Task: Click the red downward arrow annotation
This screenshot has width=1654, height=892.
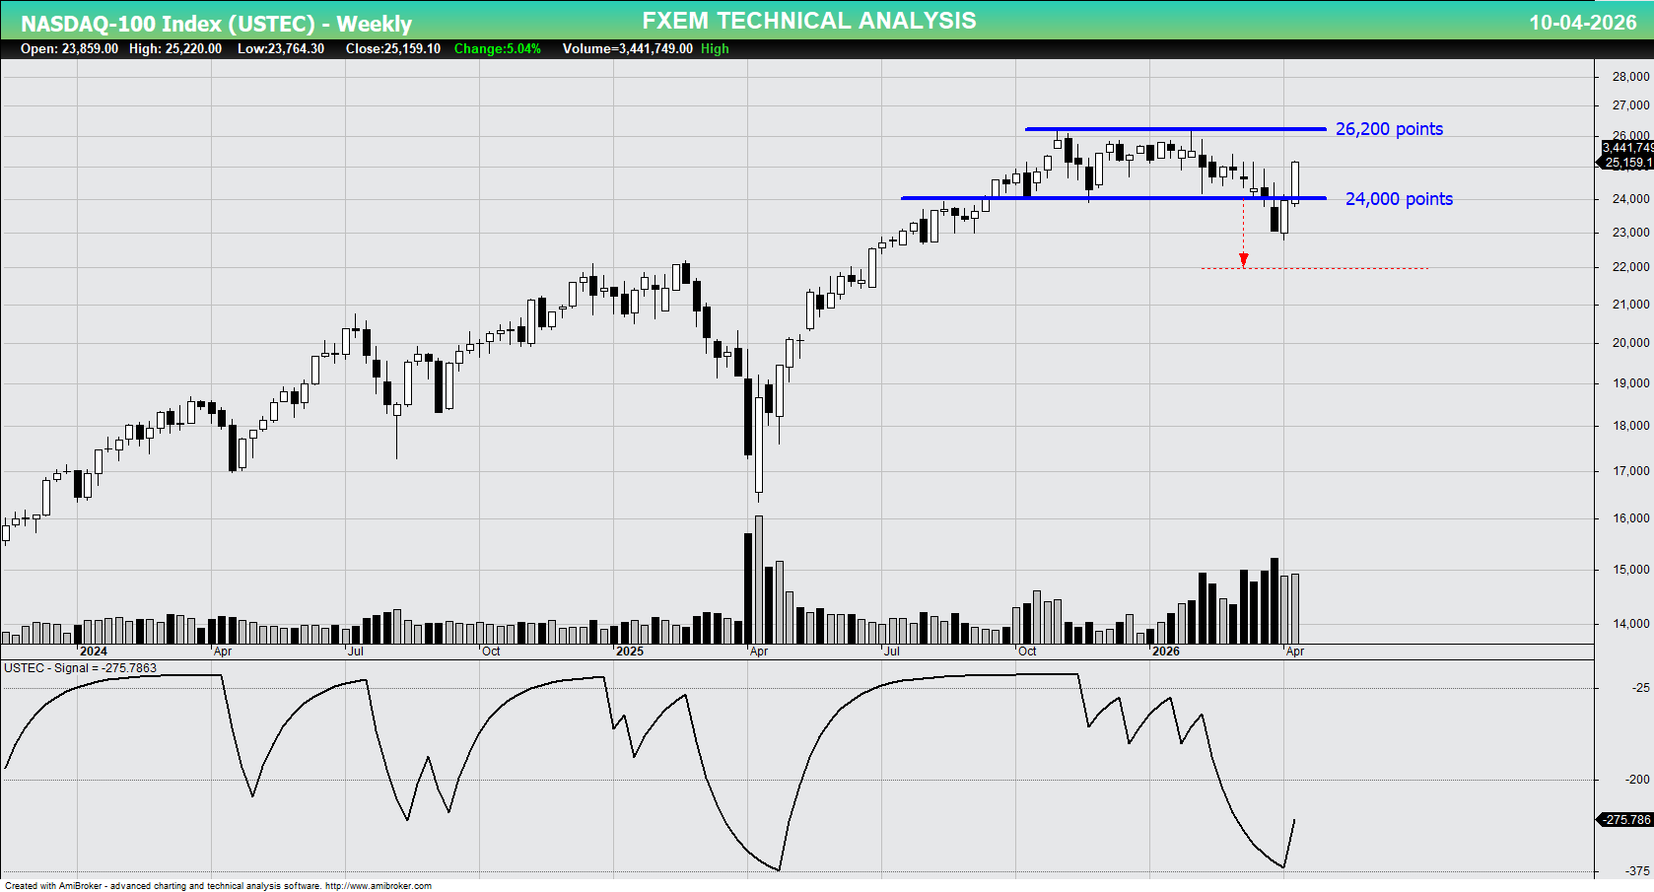Action: pos(1244,259)
